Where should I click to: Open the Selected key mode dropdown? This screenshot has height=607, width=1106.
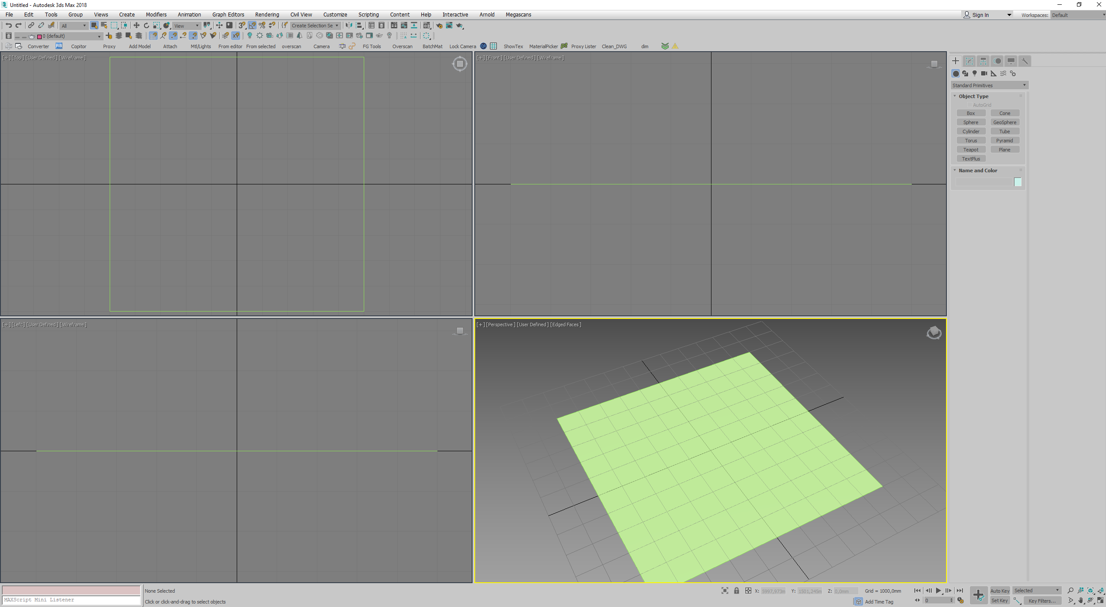click(x=1036, y=591)
